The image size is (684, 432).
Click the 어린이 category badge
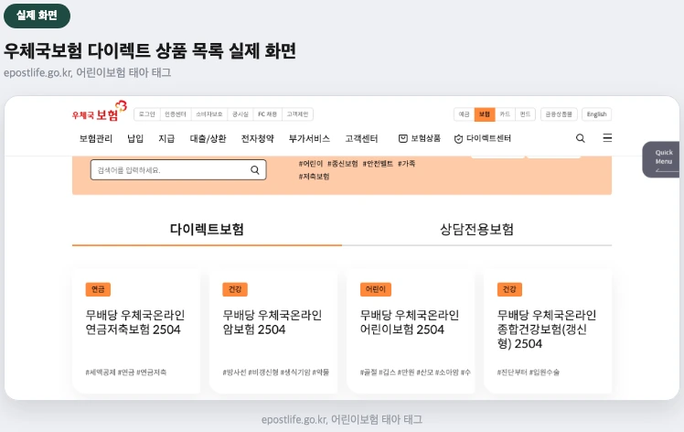click(x=376, y=289)
